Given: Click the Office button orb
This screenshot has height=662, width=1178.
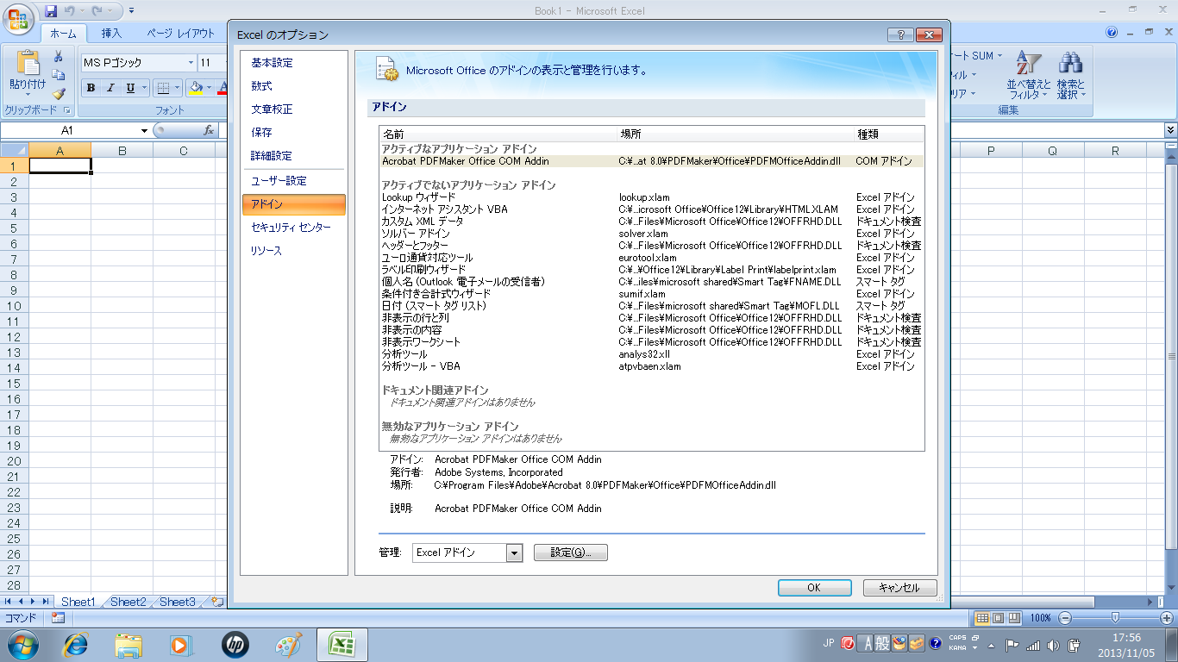Looking at the screenshot, I should (21, 17).
